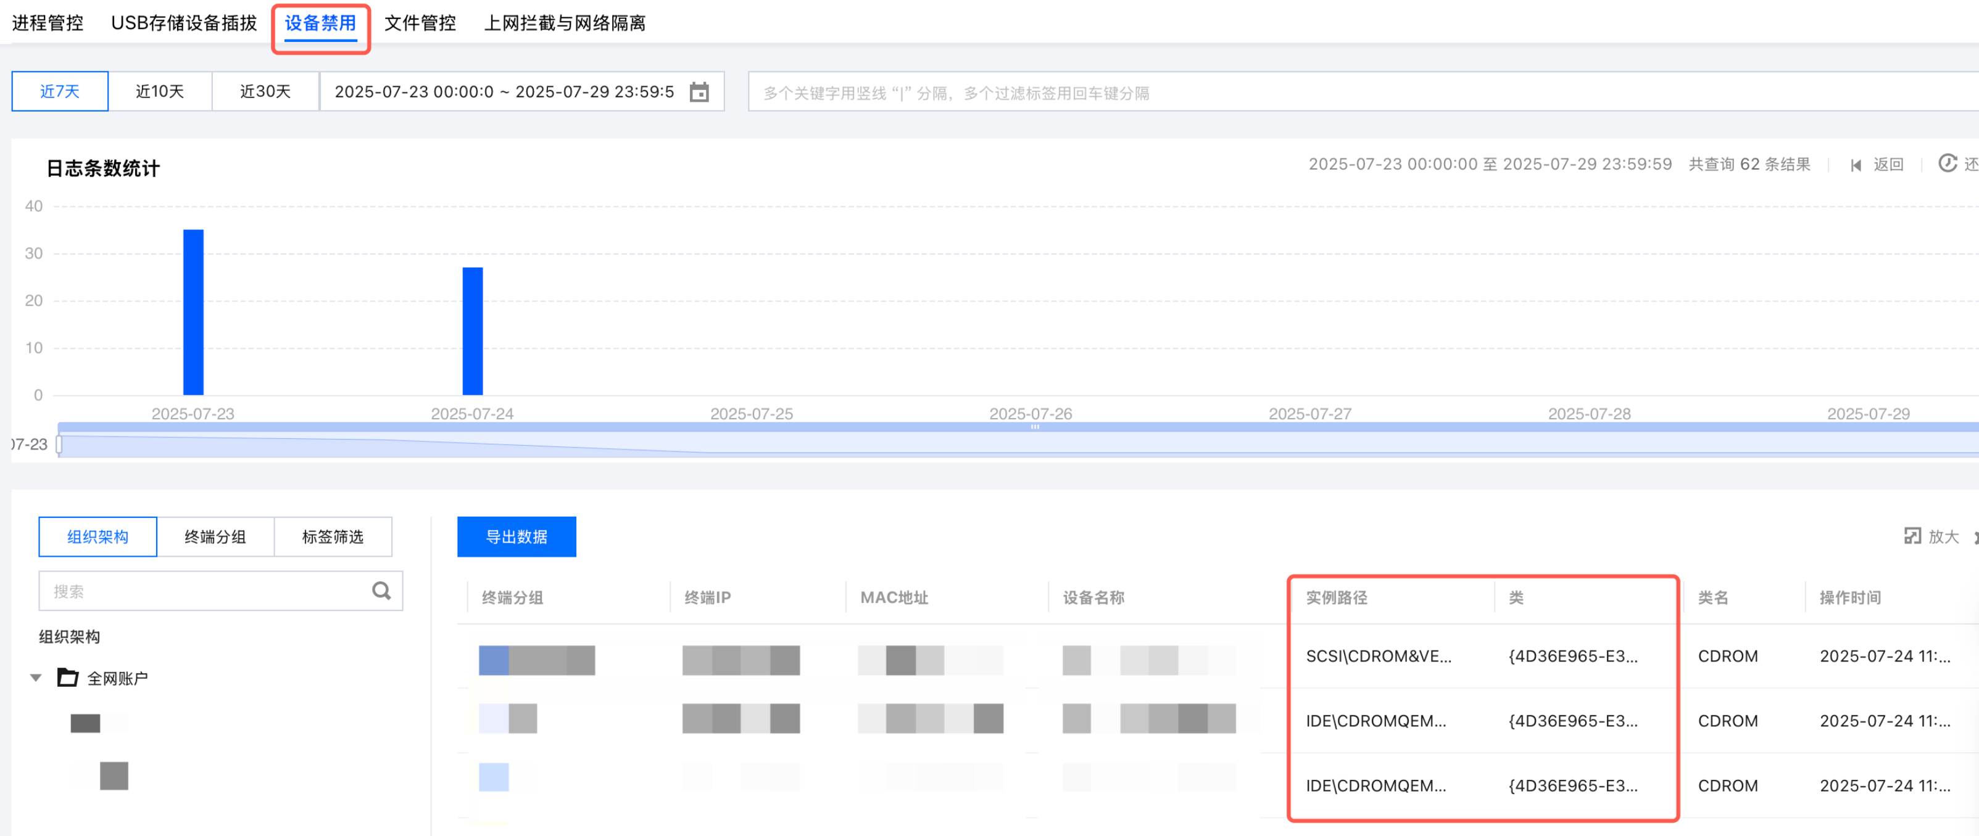The width and height of the screenshot is (1979, 836).
Task: Select the 近10天 time range
Action: (160, 91)
